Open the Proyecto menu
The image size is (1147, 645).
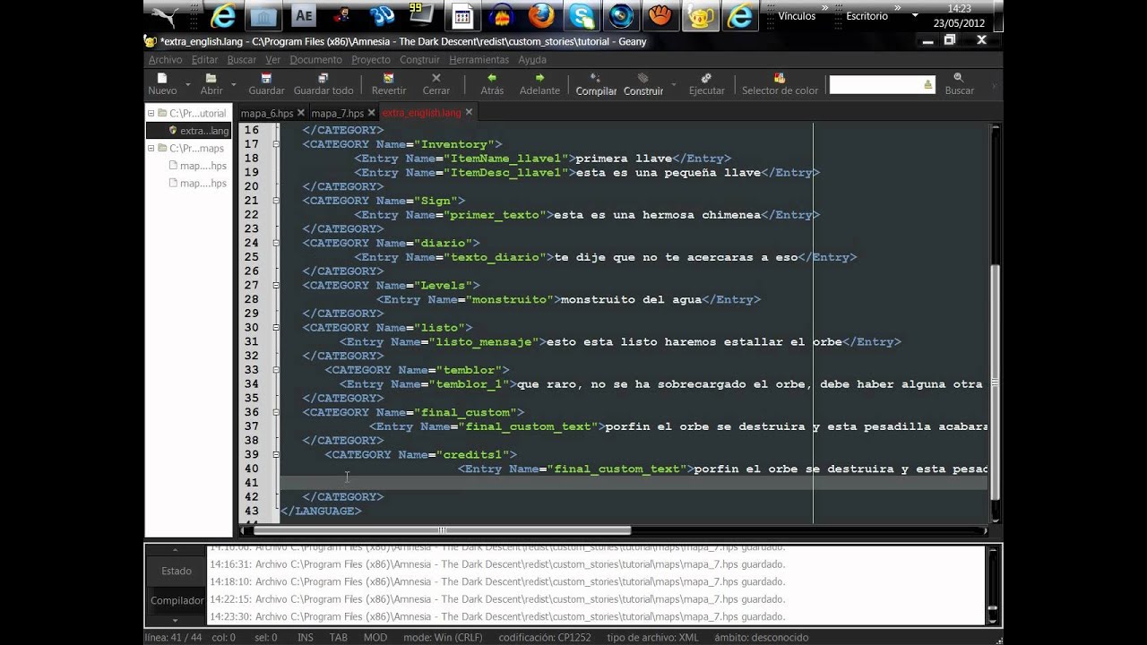point(371,60)
